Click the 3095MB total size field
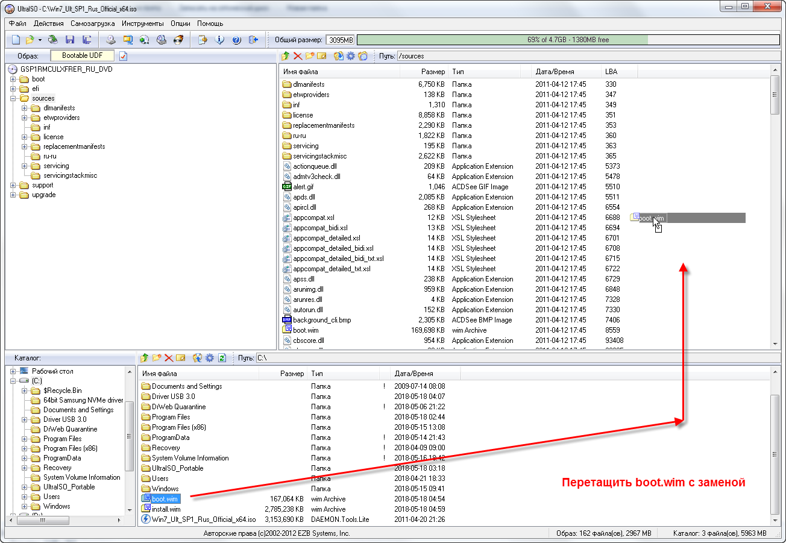Viewport: 786px width, 543px height. (341, 40)
